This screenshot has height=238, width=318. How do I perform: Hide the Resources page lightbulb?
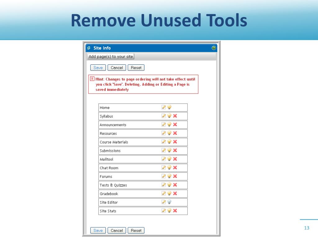click(169, 133)
